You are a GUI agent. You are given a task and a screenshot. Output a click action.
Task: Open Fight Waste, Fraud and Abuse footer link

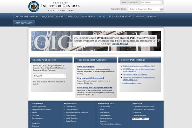(x=144, y=107)
